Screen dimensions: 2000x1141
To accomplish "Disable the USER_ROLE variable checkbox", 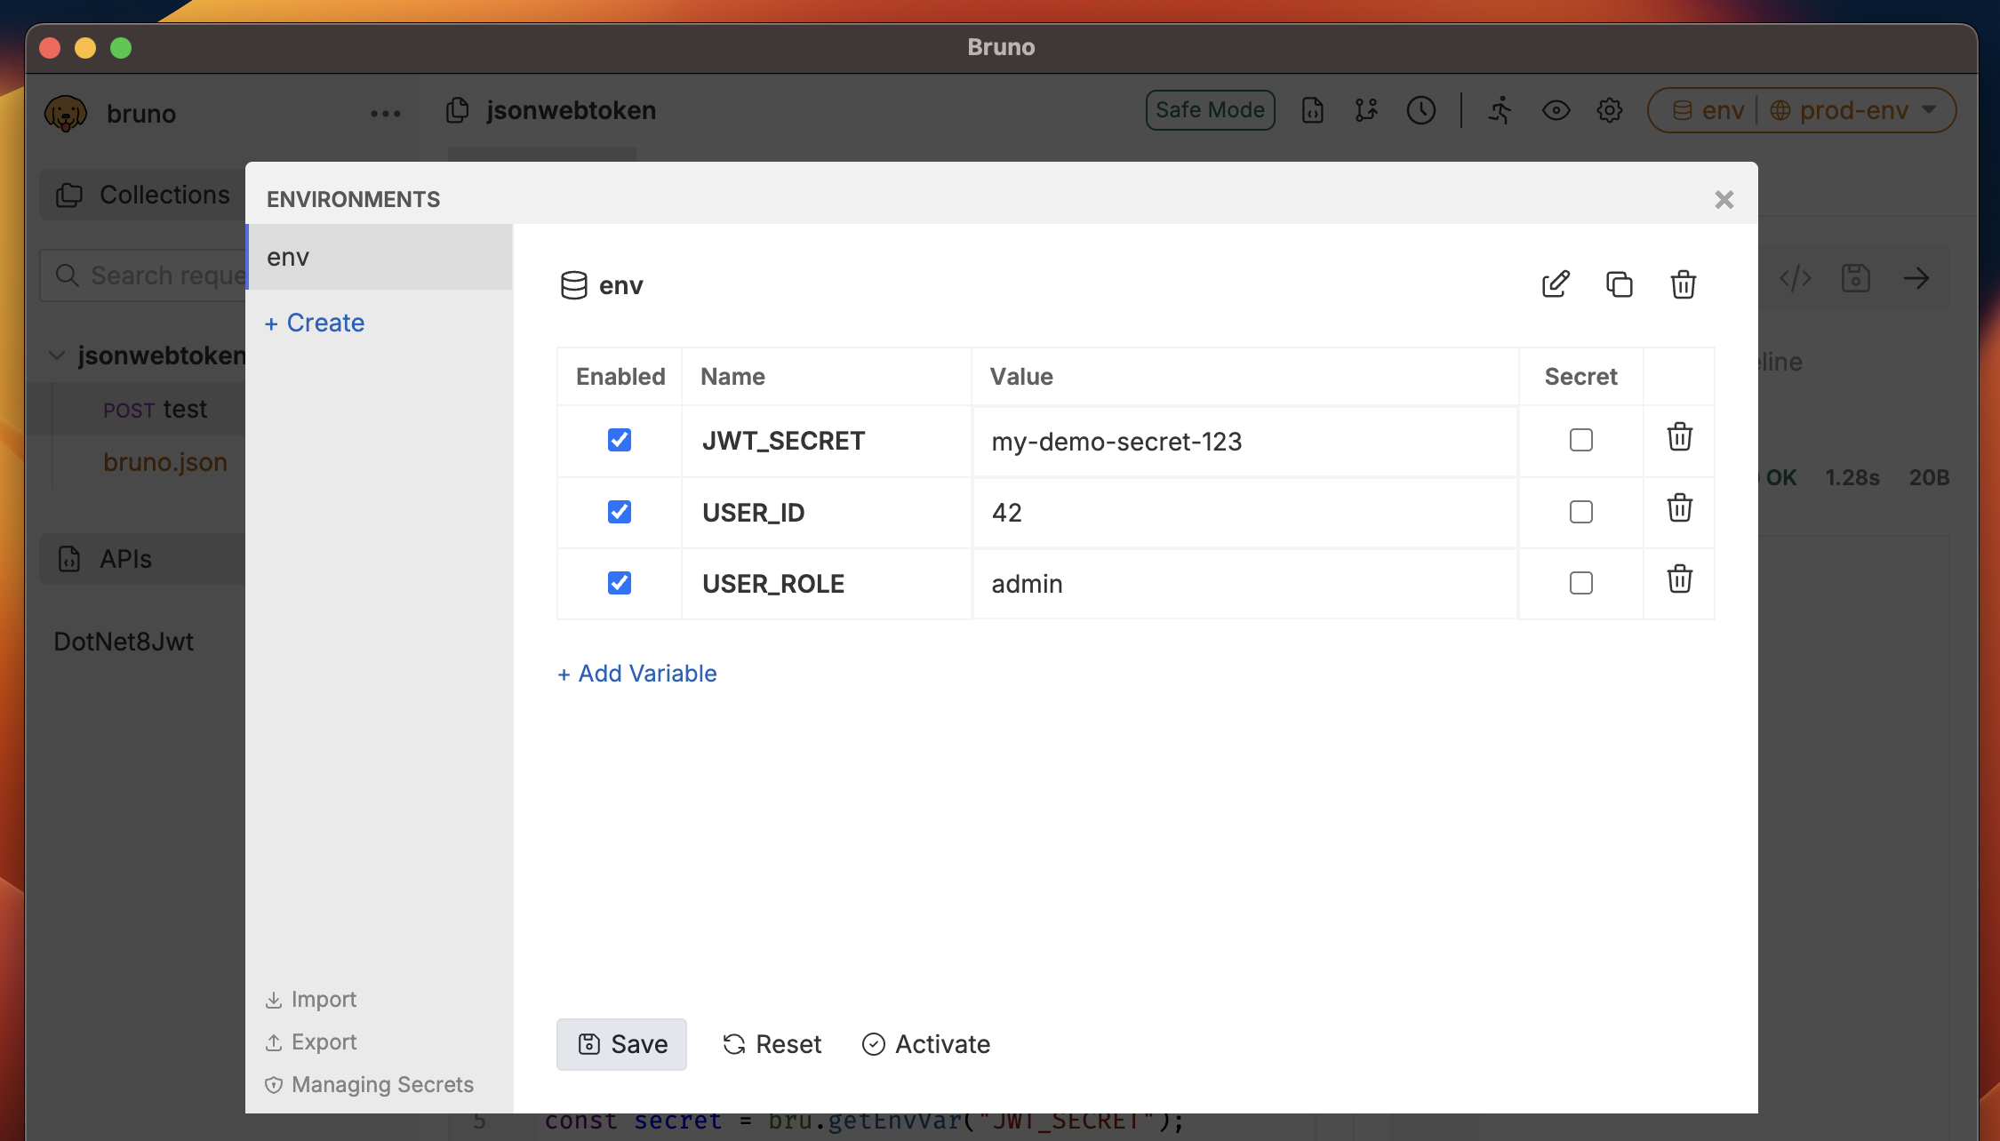I will (619, 583).
